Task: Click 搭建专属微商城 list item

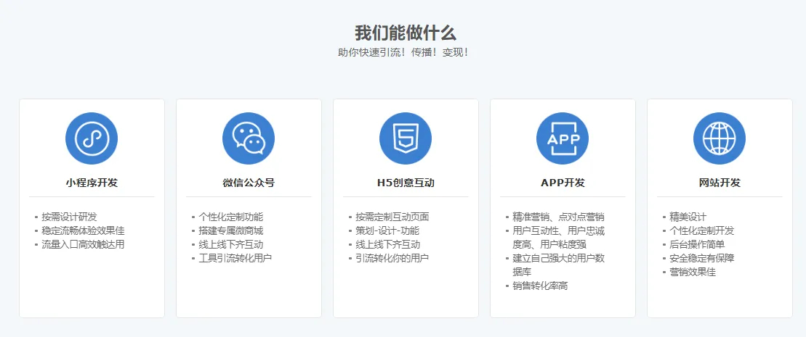Action: (x=231, y=230)
